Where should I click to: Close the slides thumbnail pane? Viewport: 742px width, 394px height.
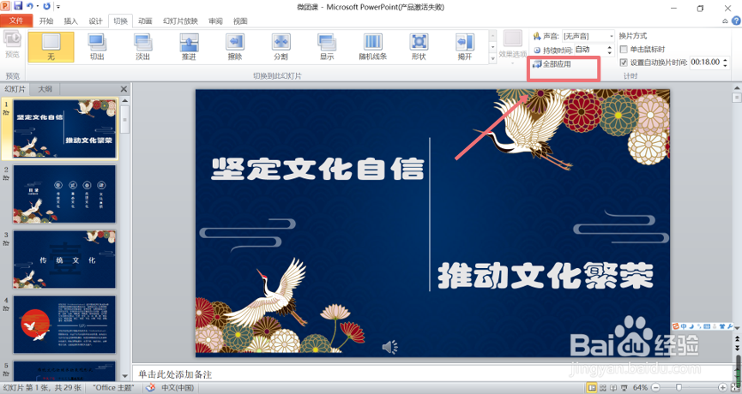[x=124, y=89]
